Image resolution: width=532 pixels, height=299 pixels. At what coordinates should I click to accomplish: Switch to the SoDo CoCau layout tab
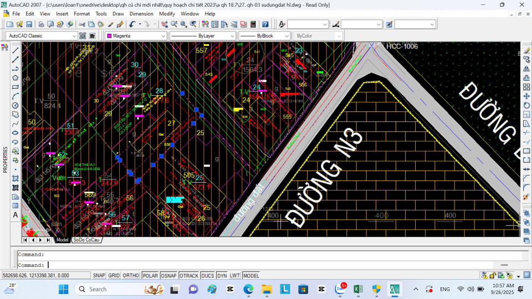pos(88,240)
